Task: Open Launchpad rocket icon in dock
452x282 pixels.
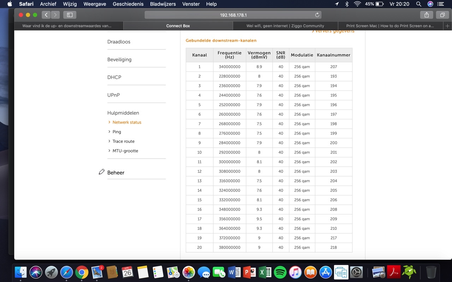Action: (52, 272)
